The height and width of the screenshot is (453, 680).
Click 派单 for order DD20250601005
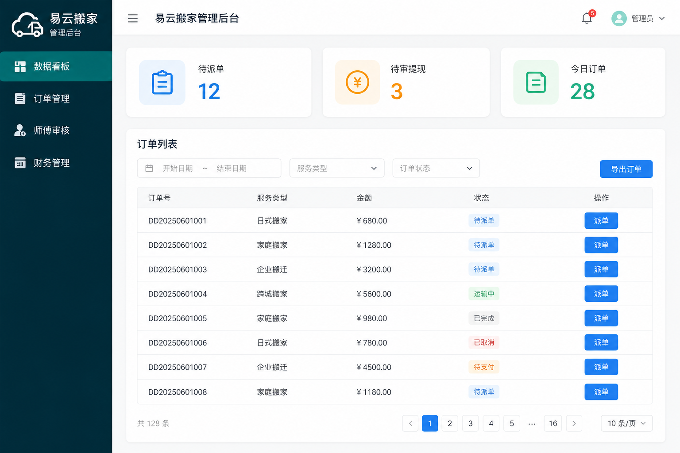601,318
